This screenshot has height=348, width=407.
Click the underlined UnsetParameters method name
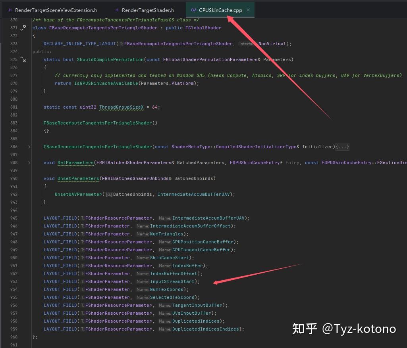(x=78, y=178)
